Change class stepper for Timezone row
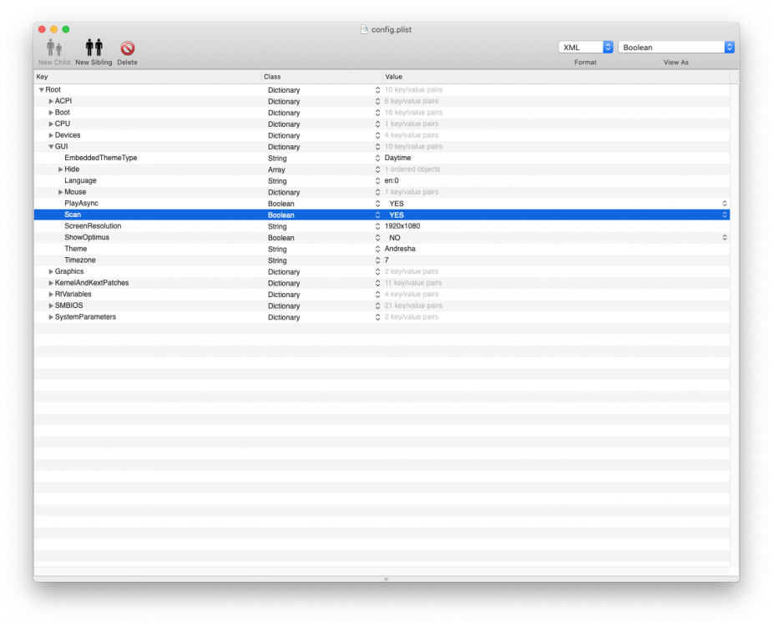The image size is (773, 626). [377, 260]
